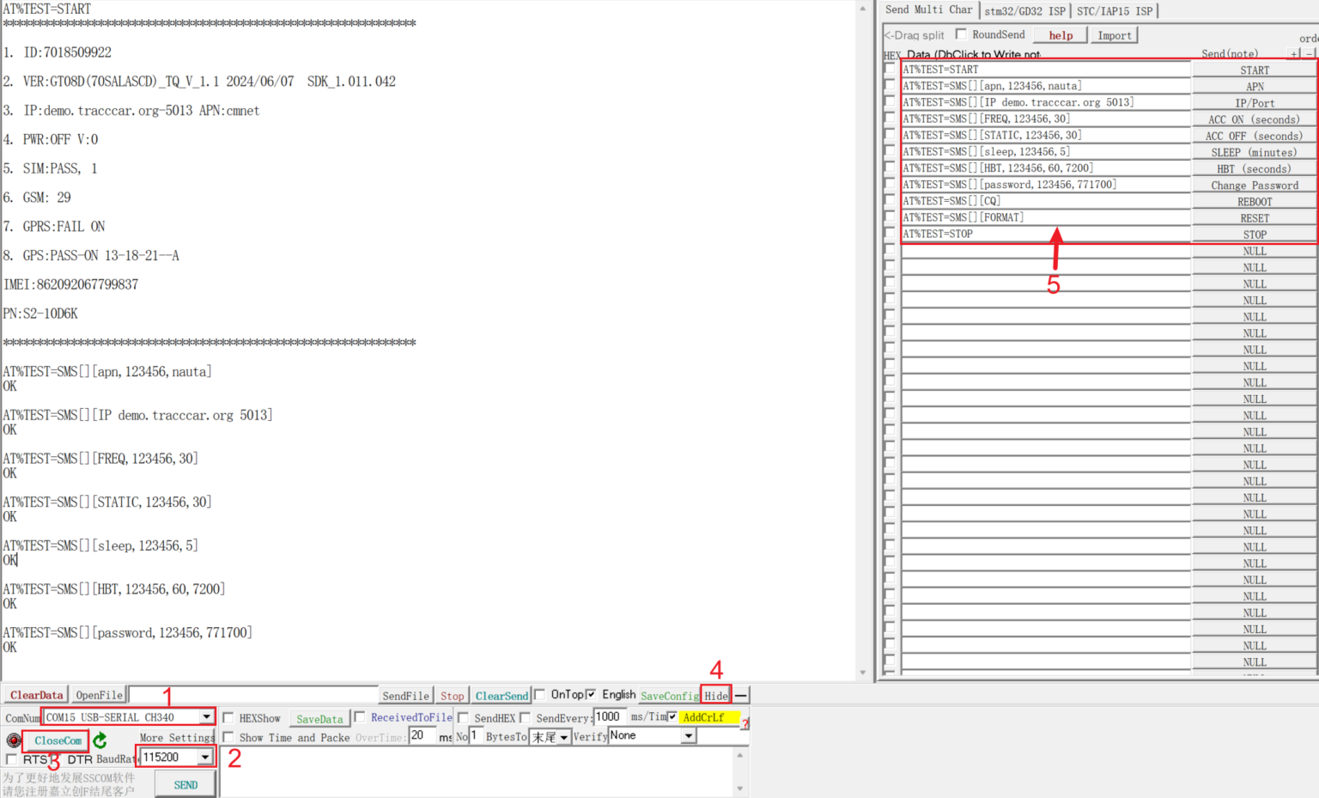1319x798 pixels.
Task: Open the Verify dropdown set to None
Action: click(x=687, y=735)
